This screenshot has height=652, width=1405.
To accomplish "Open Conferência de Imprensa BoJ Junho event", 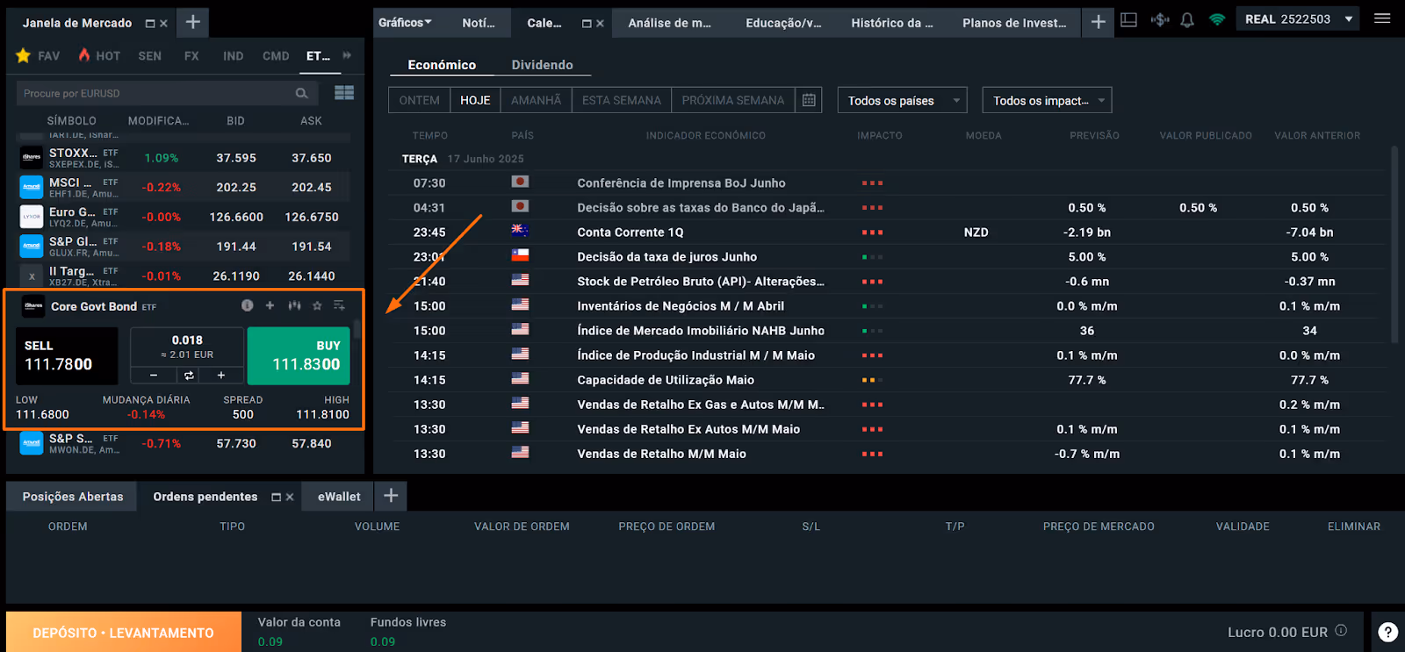I will (681, 183).
